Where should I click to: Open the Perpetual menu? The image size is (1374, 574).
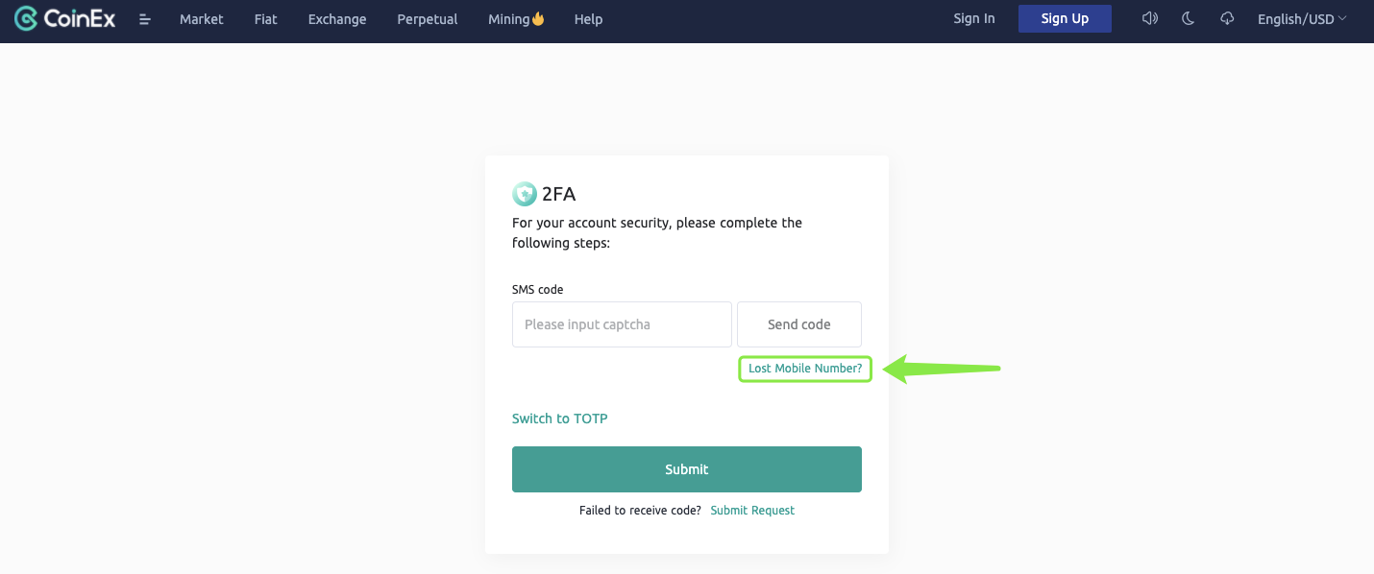pos(428,19)
